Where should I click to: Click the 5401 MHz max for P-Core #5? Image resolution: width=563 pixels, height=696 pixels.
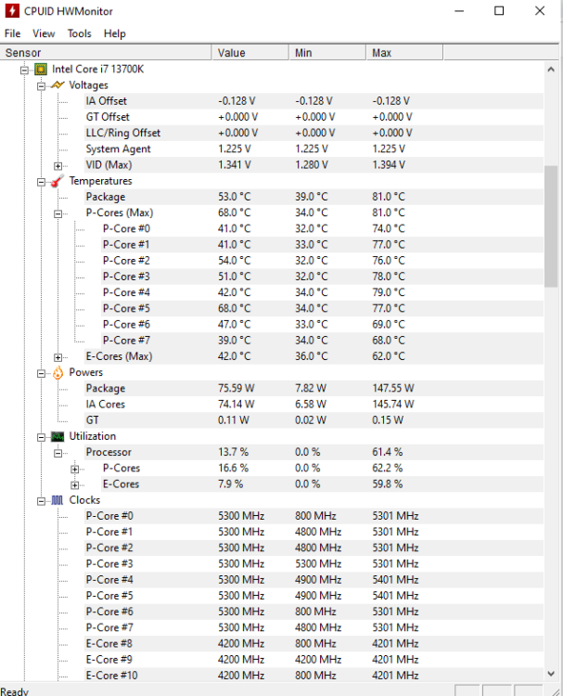pyautogui.click(x=395, y=597)
